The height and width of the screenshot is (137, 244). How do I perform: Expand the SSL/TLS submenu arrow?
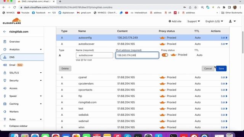(x=41, y=73)
